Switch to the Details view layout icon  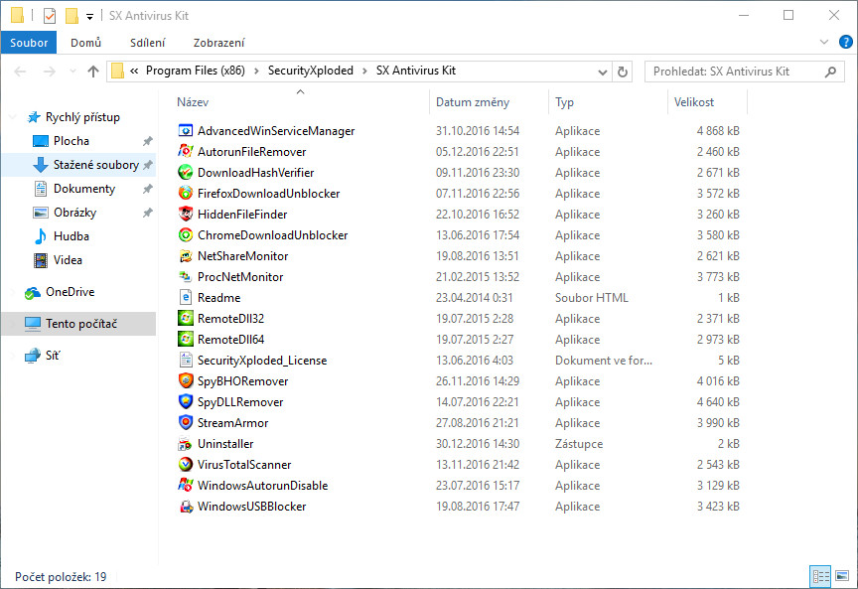click(821, 576)
